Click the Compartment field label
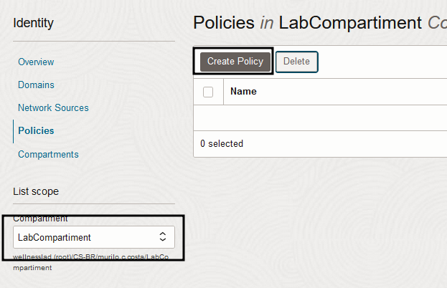The height and width of the screenshot is (288, 447). coord(40,218)
